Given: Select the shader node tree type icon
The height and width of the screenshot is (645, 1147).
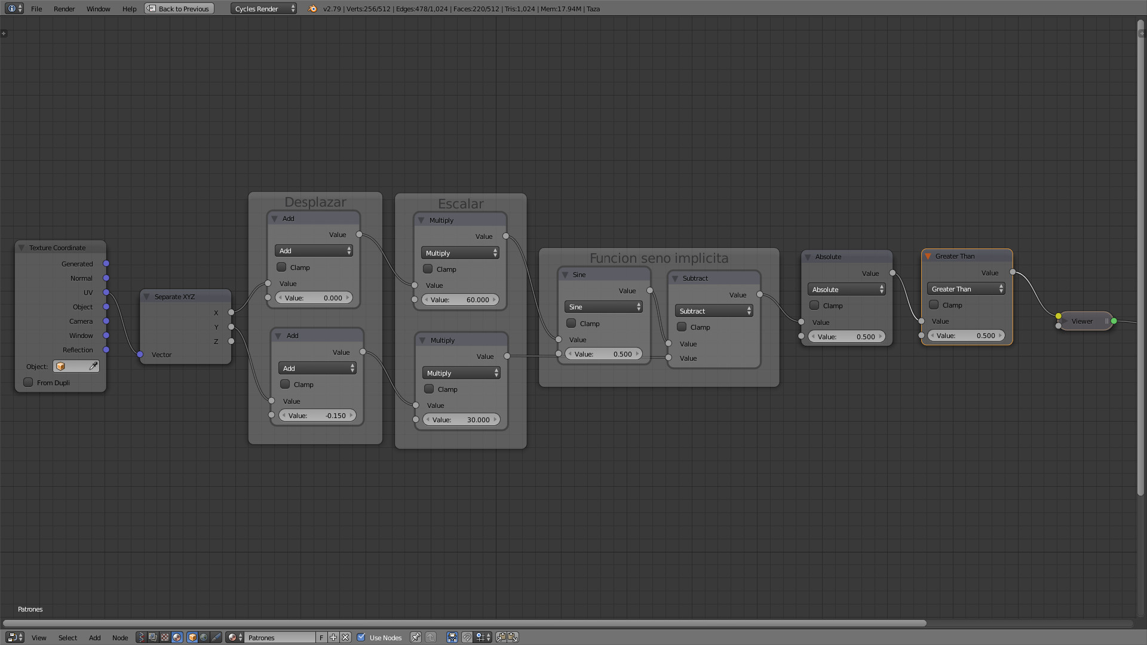Looking at the screenshot, I should pos(177,637).
